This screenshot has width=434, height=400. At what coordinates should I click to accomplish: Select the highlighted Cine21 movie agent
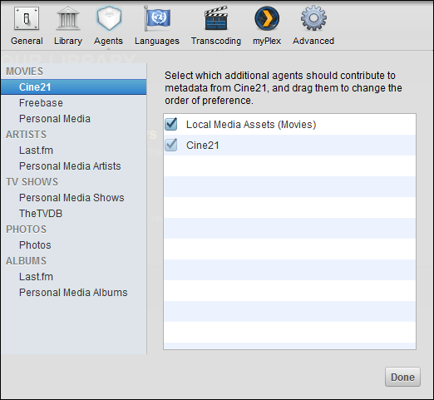pos(73,87)
